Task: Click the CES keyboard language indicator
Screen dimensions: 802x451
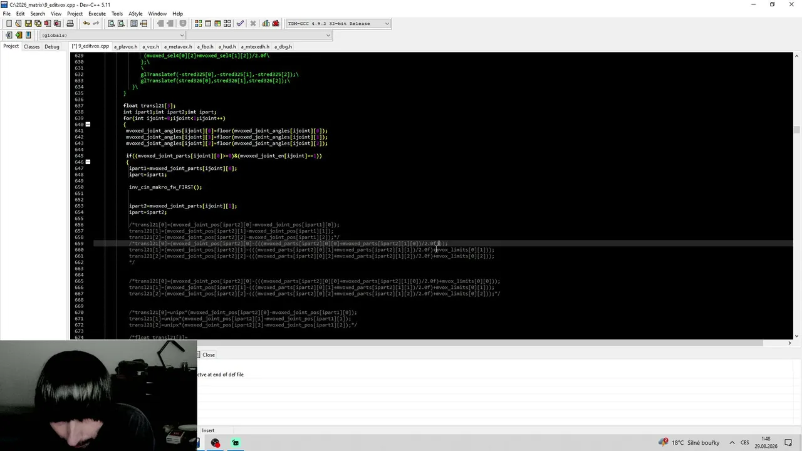Action: [745, 443]
